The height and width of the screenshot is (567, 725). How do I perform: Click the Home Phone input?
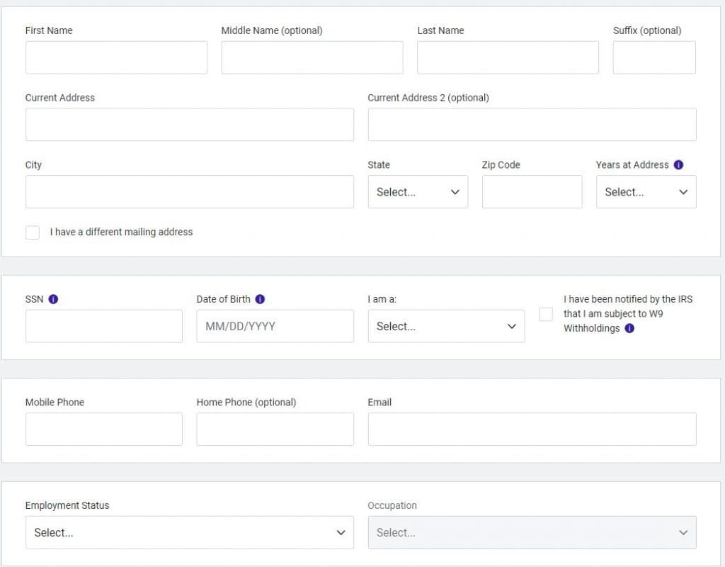(275, 429)
